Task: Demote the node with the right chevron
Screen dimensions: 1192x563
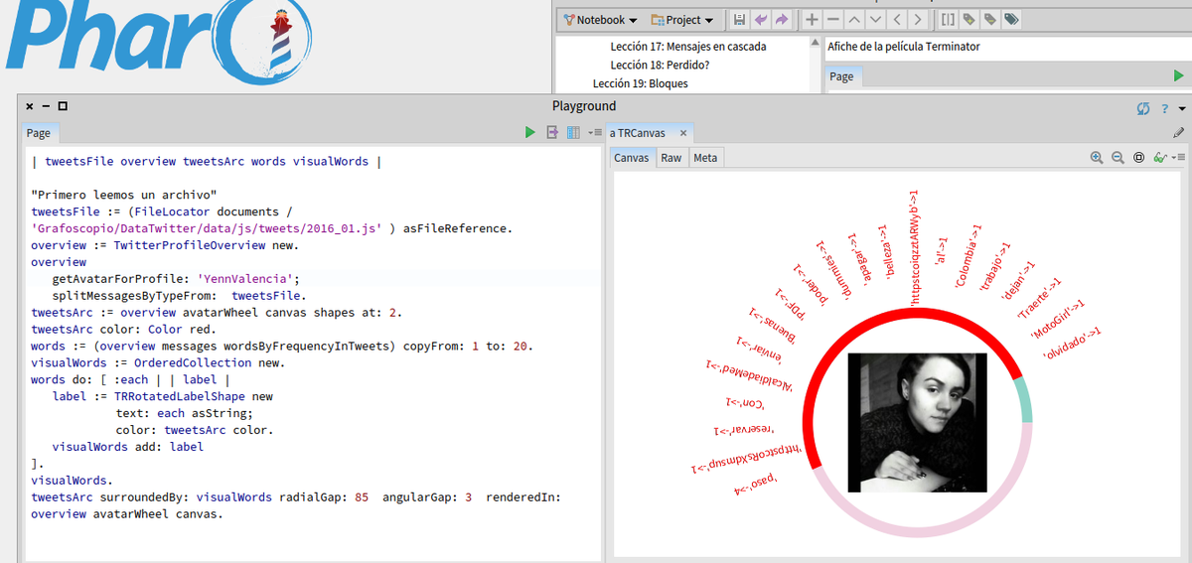Action: click(x=917, y=20)
